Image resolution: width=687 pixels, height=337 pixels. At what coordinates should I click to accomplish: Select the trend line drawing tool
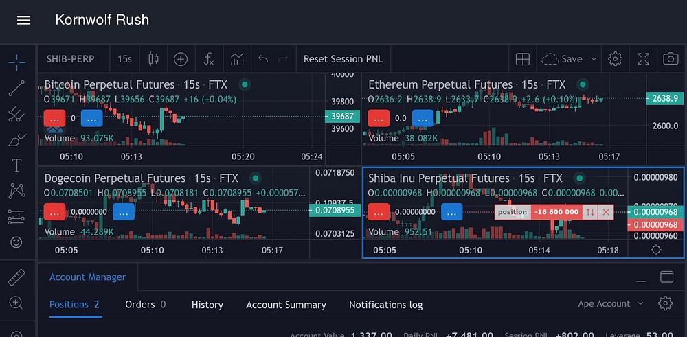[16, 88]
